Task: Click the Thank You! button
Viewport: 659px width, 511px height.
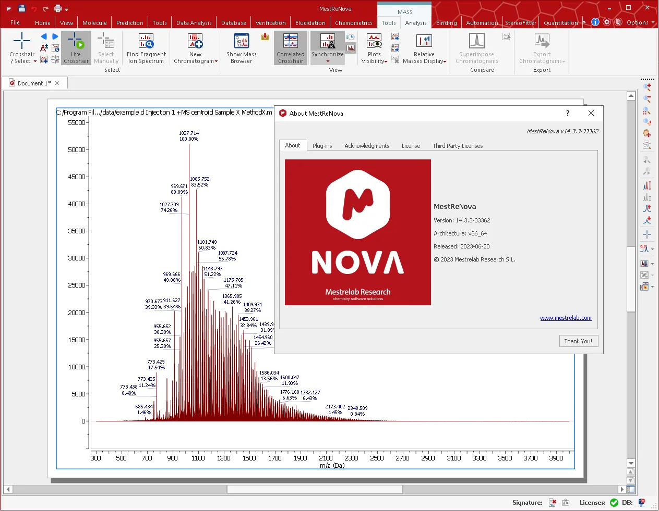Action: tap(578, 341)
